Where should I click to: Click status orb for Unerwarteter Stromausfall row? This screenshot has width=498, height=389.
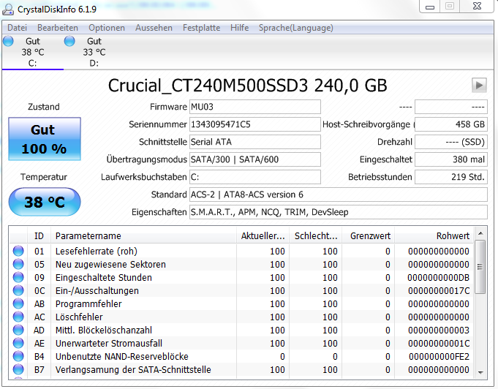tap(18, 343)
